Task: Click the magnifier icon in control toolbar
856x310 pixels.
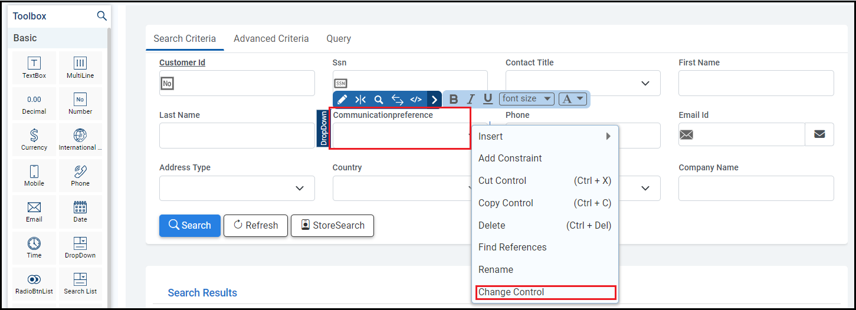Action: click(x=379, y=100)
